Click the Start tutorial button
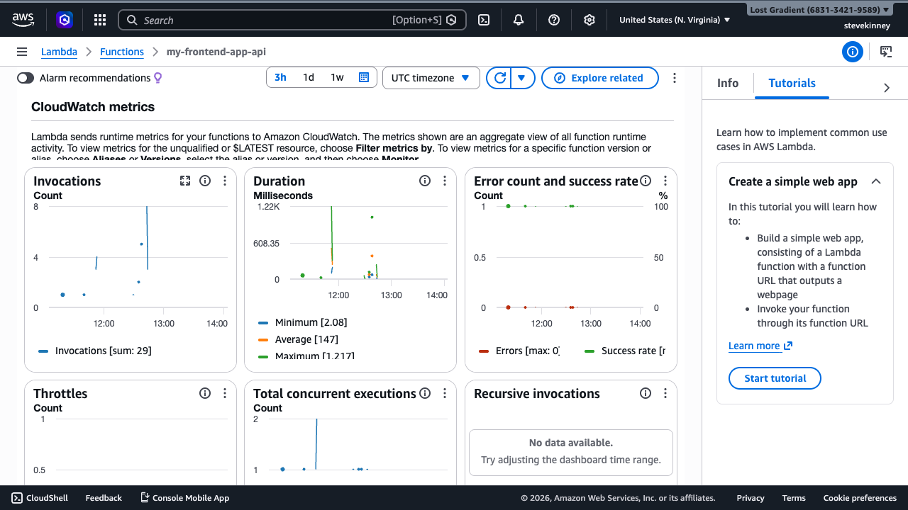908x510 pixels. click(x=775, y=378)
